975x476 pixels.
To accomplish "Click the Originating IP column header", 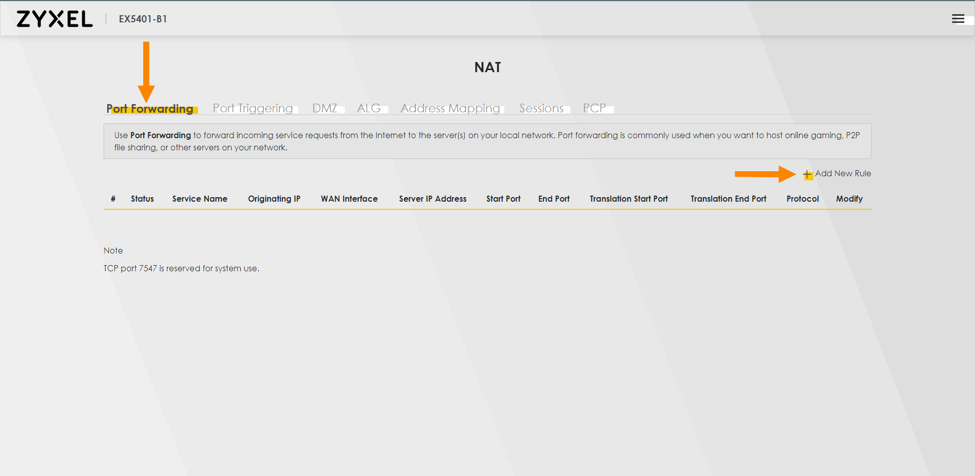I will tap(274, 199).
